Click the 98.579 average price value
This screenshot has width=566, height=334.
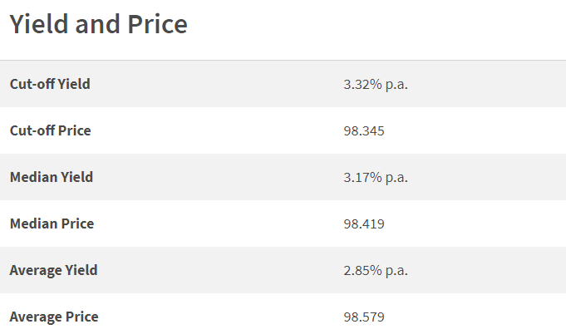coord(364,317)
